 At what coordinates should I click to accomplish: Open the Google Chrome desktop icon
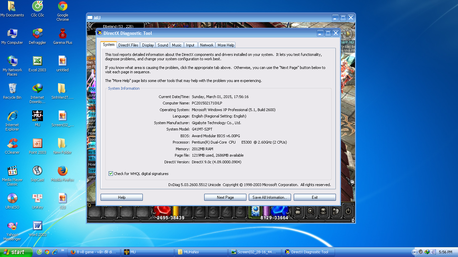(x=63, y=11)
